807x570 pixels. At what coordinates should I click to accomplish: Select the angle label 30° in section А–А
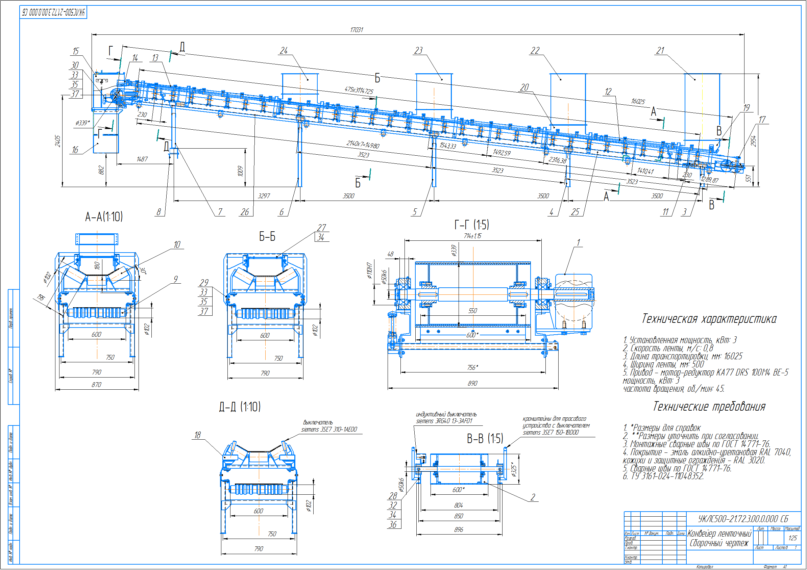[143, 270]
